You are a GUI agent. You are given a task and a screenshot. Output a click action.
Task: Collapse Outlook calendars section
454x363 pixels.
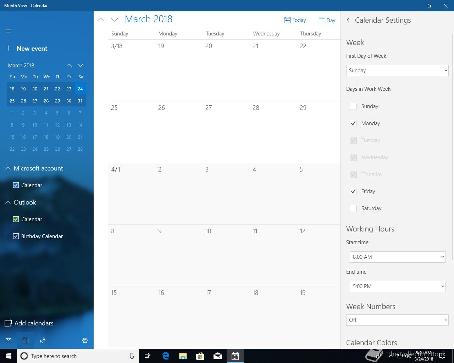coord(8,202)
